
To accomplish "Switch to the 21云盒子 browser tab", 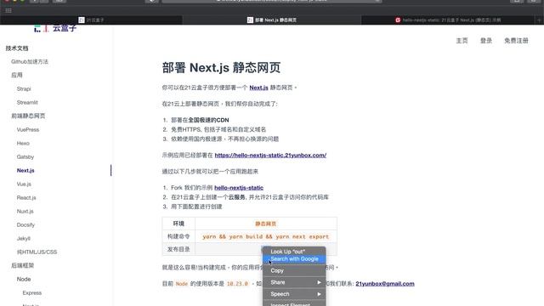I will point(91,20).
